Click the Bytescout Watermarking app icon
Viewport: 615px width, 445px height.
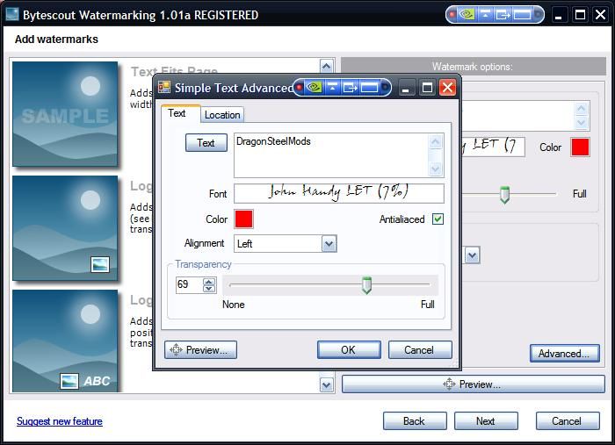[12, 15]
